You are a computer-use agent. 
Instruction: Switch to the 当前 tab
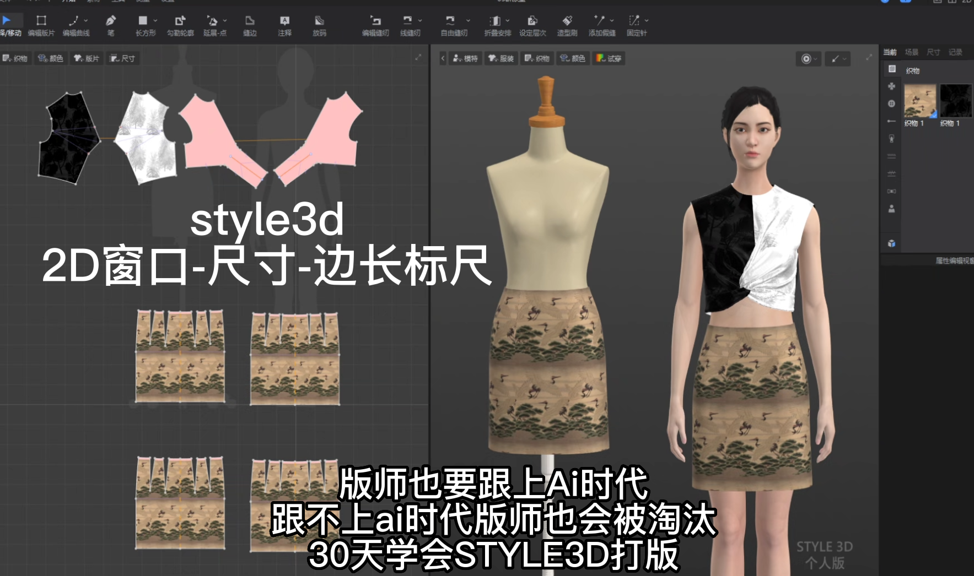point(890,52)
